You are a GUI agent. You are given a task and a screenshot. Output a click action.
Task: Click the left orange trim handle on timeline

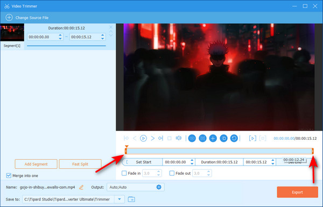point(126,151)
